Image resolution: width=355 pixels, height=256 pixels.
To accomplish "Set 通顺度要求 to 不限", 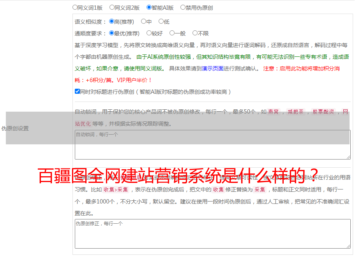I will 195,33.
